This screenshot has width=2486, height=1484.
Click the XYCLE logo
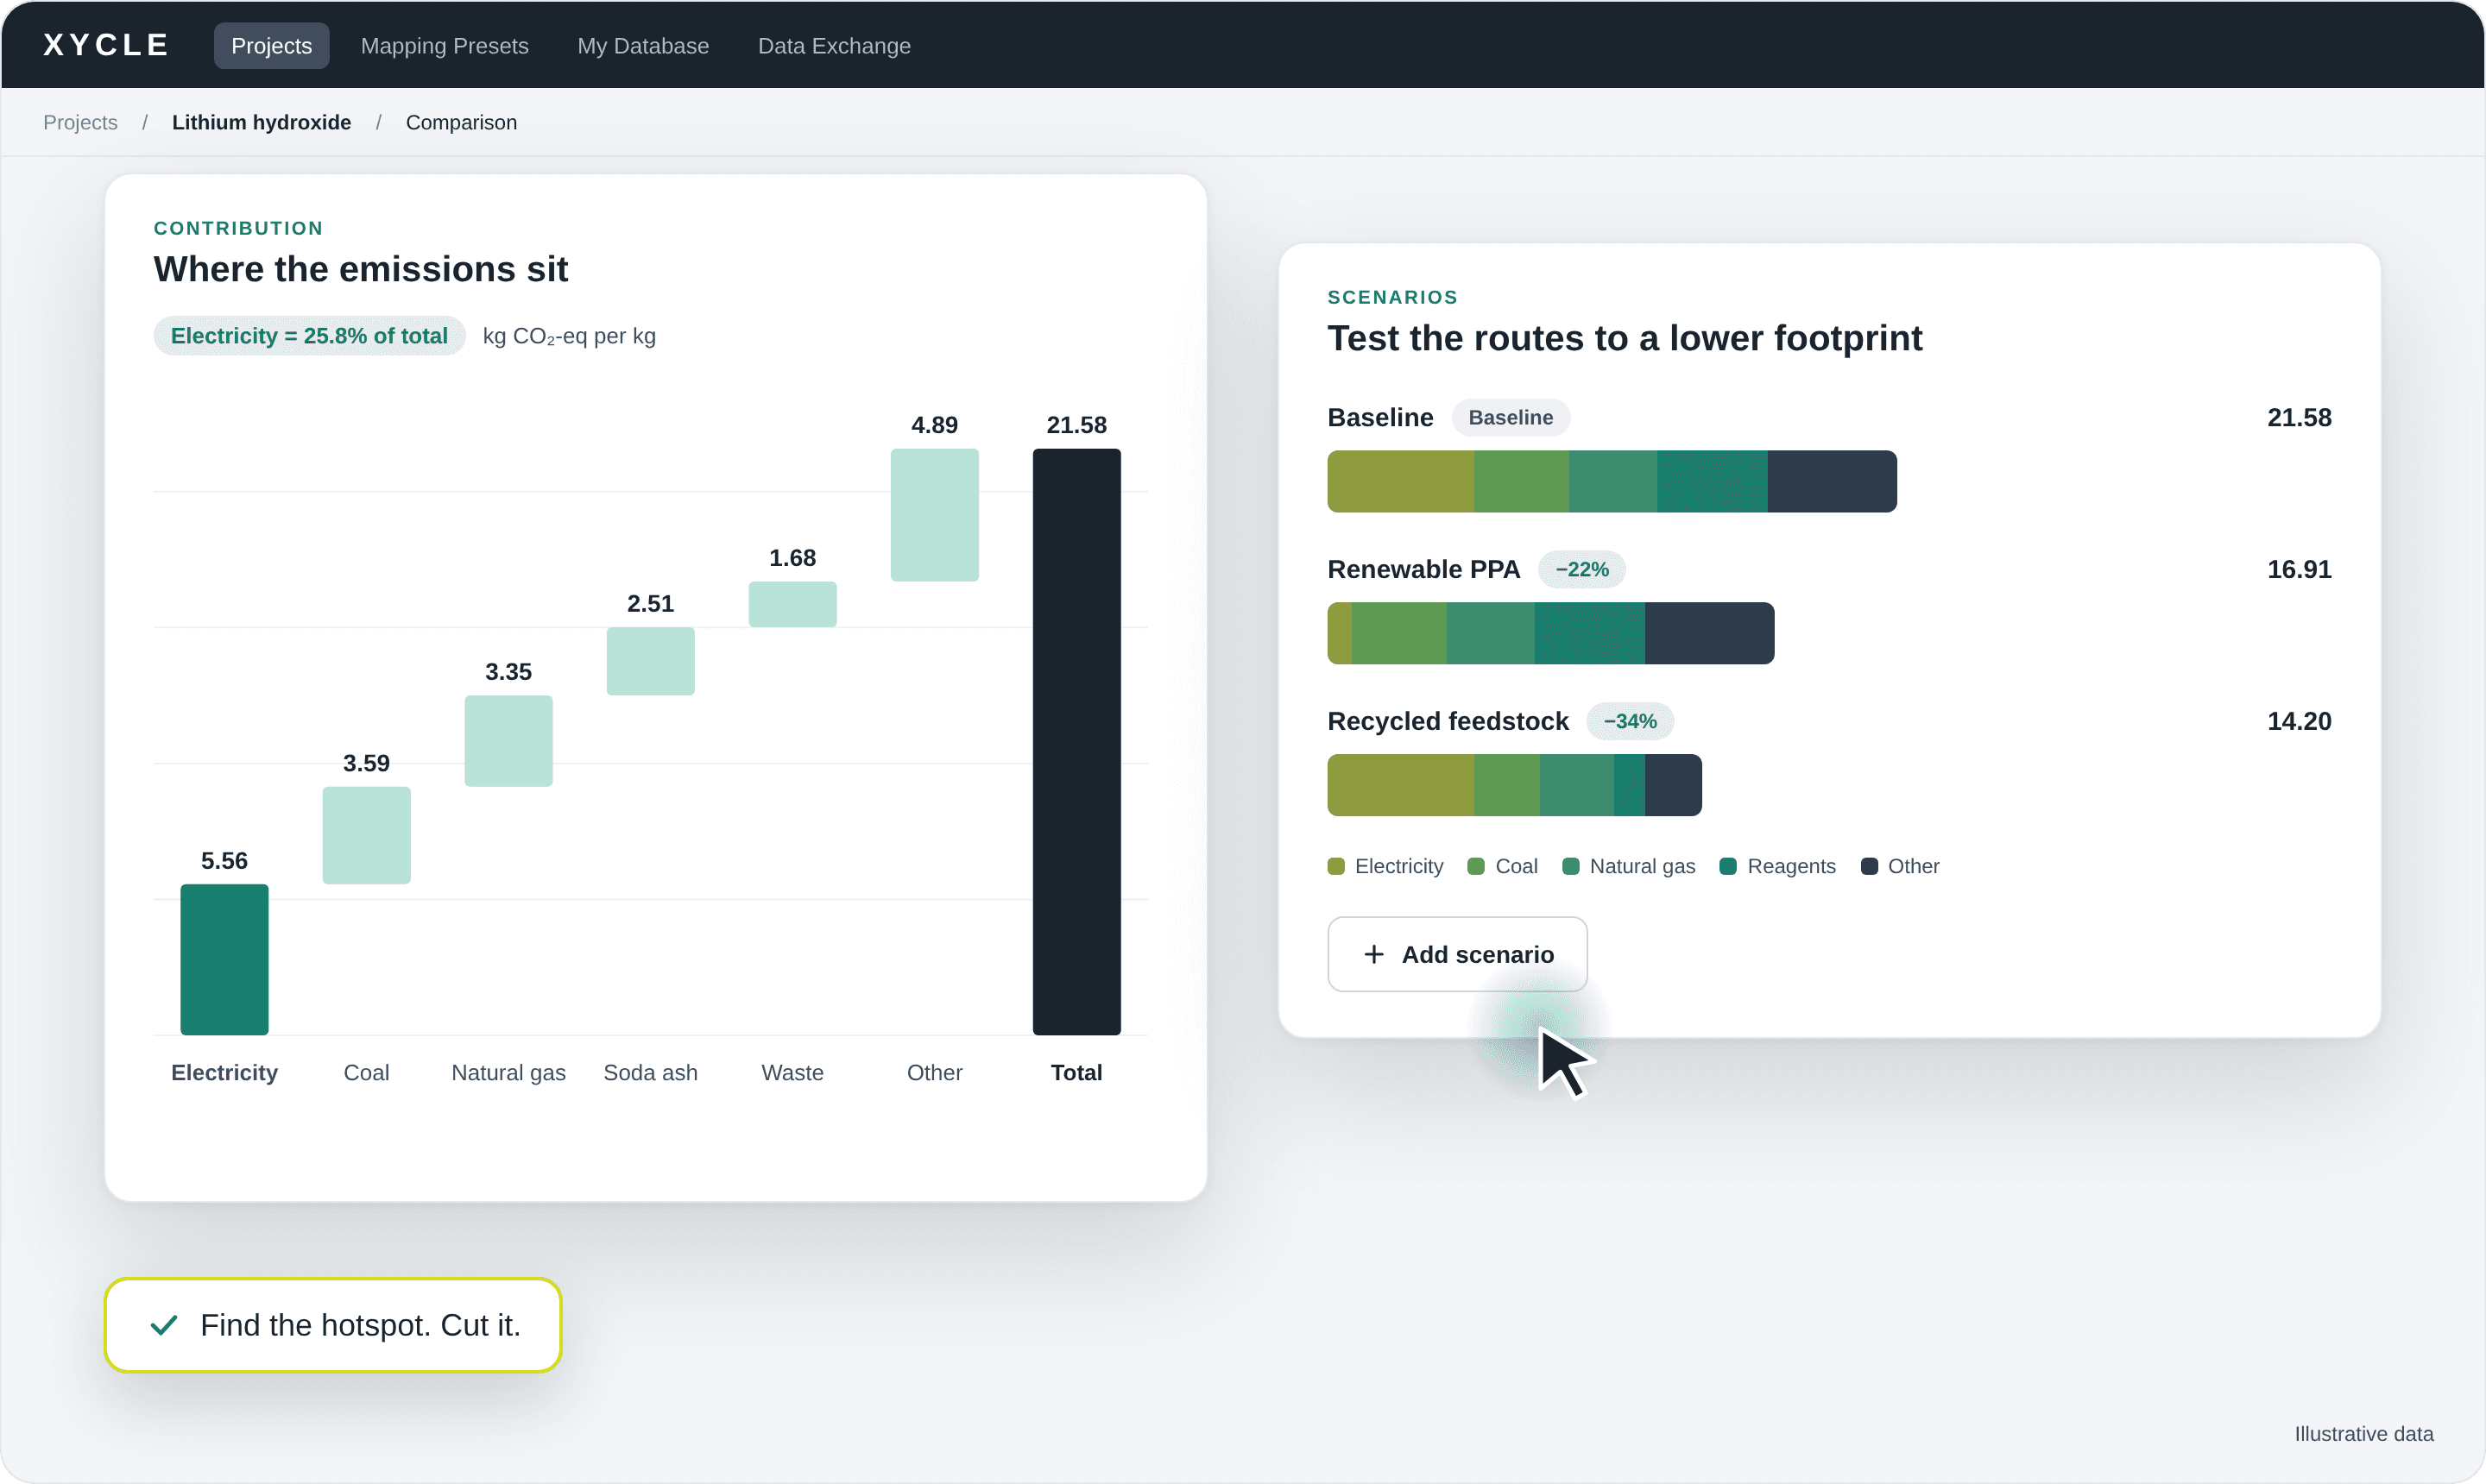click(x=106, y=45)
